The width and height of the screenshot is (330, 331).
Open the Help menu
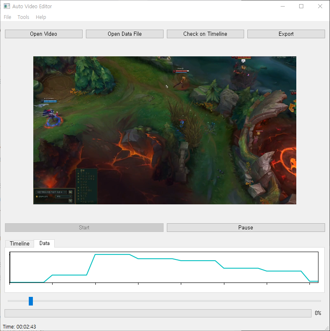pyautogui.click(x=41, y=17)
